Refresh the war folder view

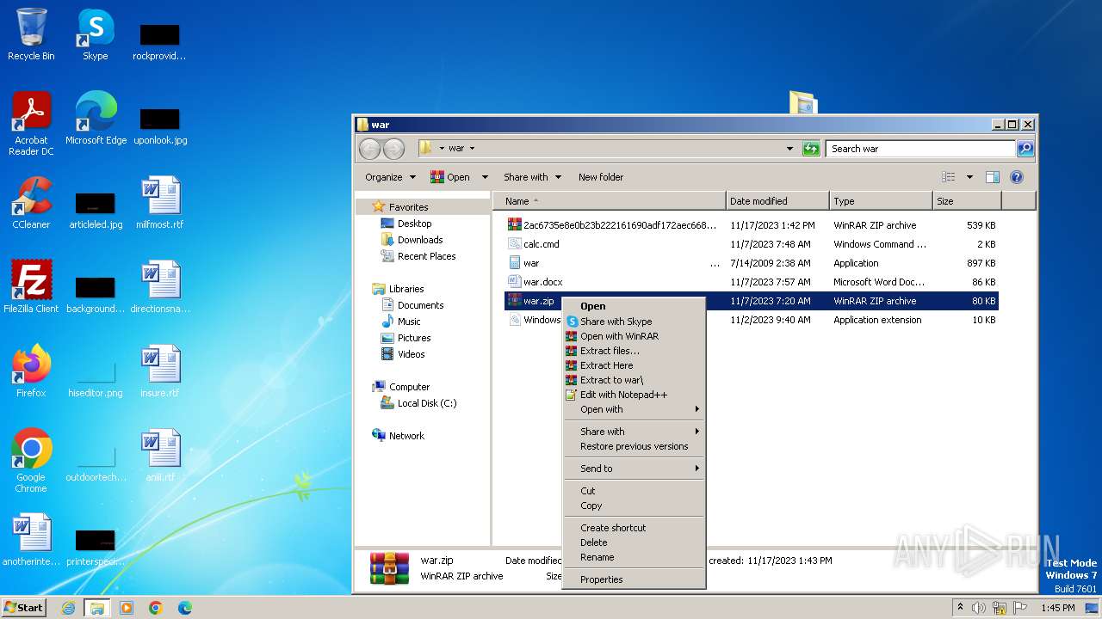click(811, 149)
